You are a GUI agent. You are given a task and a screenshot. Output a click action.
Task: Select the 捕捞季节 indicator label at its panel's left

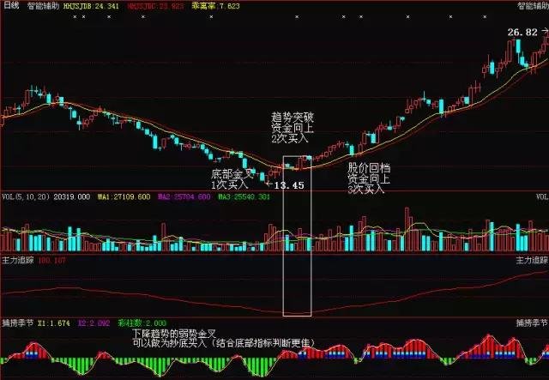pyautogui.click(x=18, y=323)
